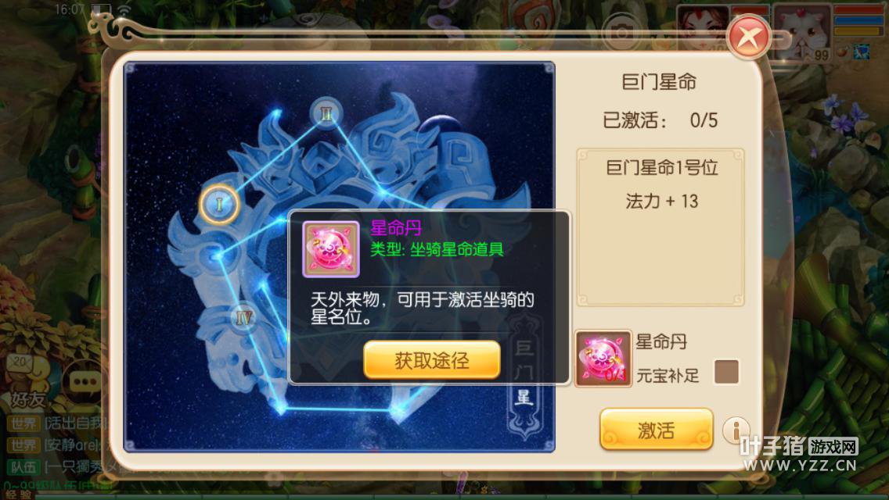The height and width of the screenshot is (500, 889).
Task: Select star node IV on constellation
Action: [x=244, y=318]
